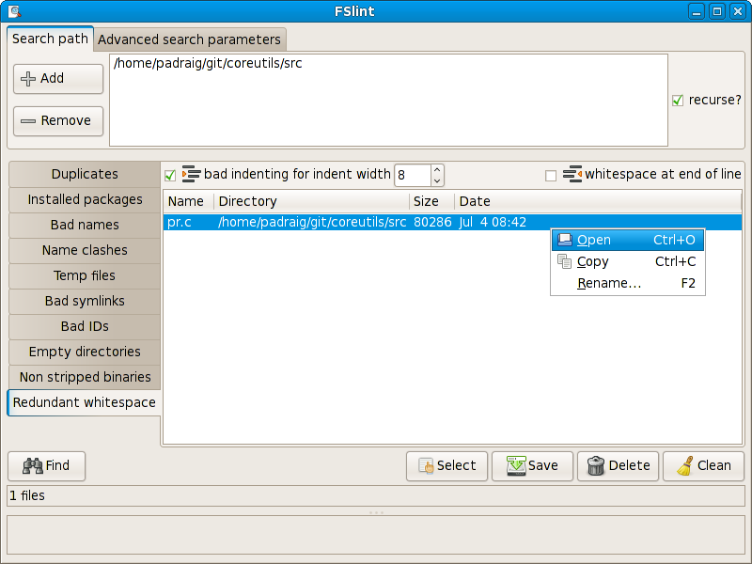Image resolution: width=752 pixels, height=564 pixels.
Task: Select the Bad IDs tab
Action: coord(85,326)
